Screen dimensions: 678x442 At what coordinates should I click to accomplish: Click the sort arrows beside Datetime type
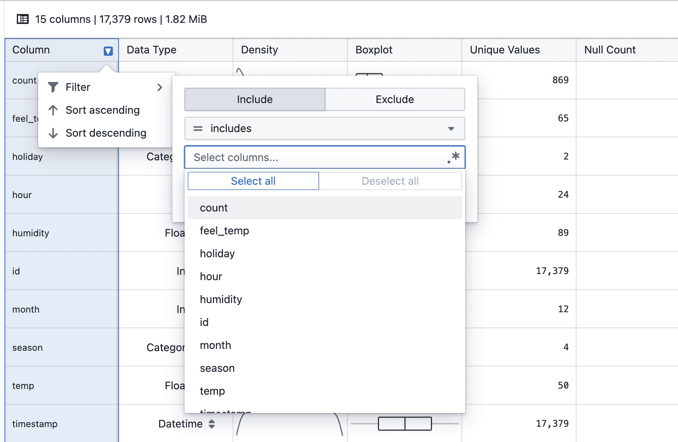pos(212,424)
